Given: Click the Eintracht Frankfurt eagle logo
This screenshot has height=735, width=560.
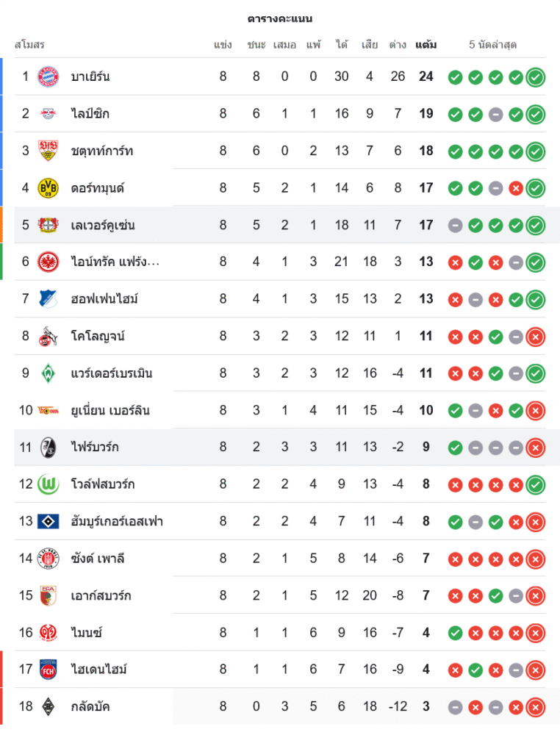Looking at the screenshot, I should (x=48, y=262).
